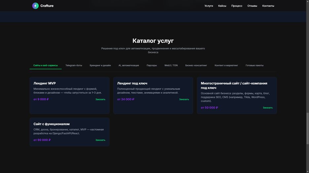Click Заказать on Лендинг под ключ card
The image size is (309, 173).
[x=184, y=99]
